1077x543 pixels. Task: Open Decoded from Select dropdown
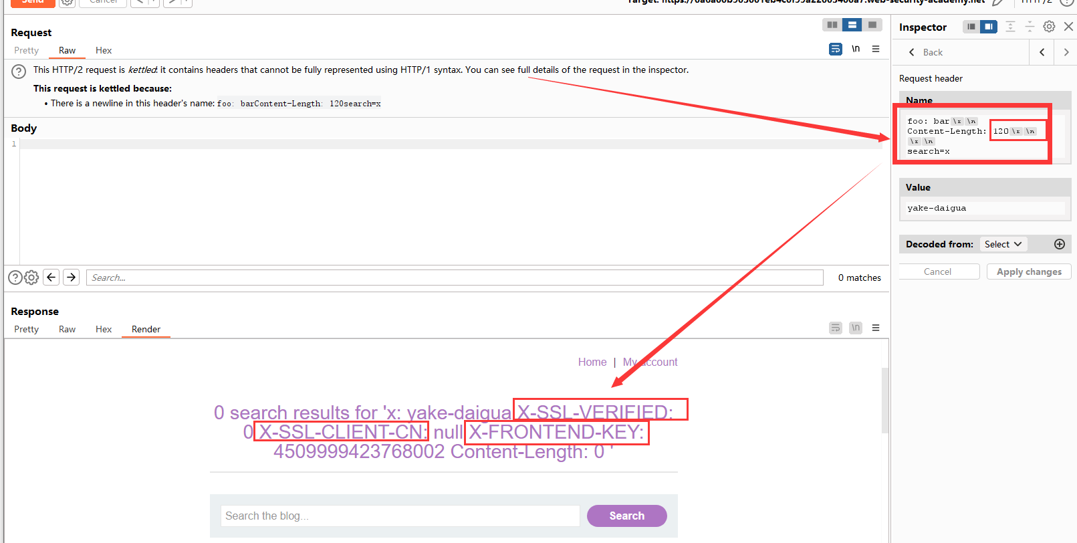coord(1003,244)
